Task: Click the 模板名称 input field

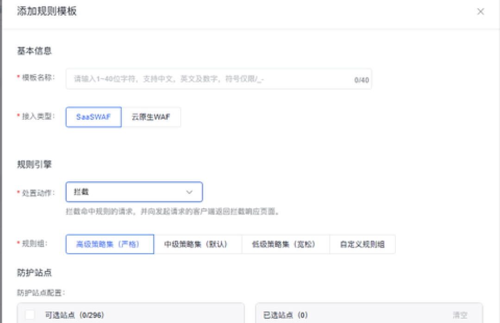Action: coord(219,79)
